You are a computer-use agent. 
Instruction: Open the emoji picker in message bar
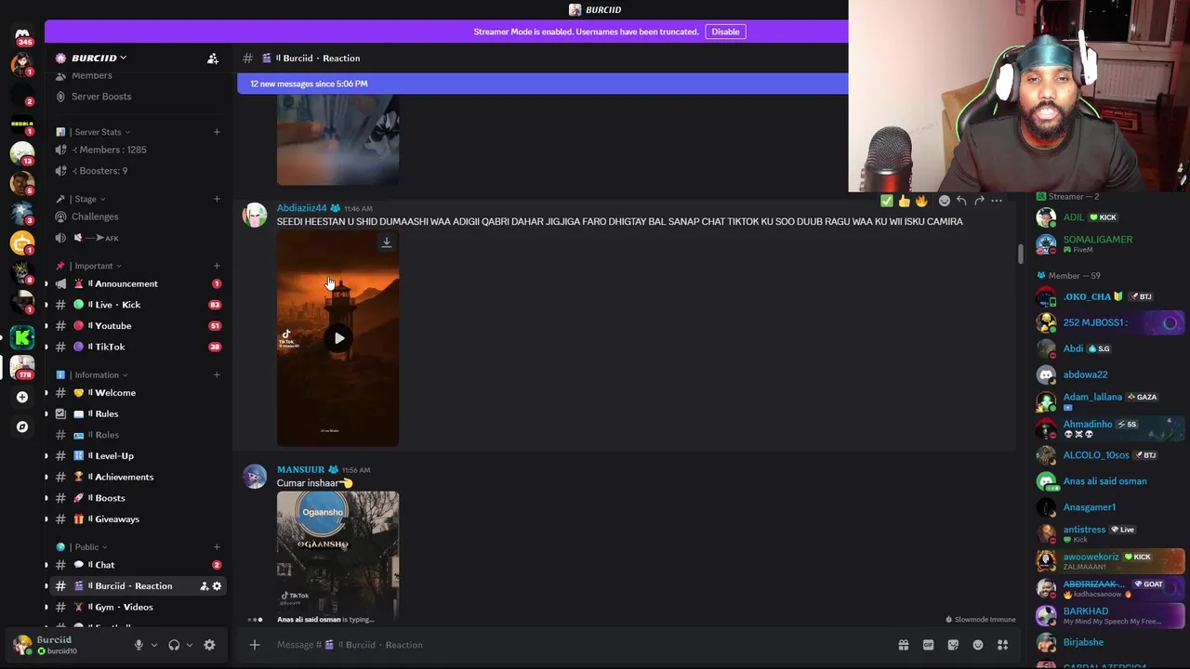click(x=978, y=645)
